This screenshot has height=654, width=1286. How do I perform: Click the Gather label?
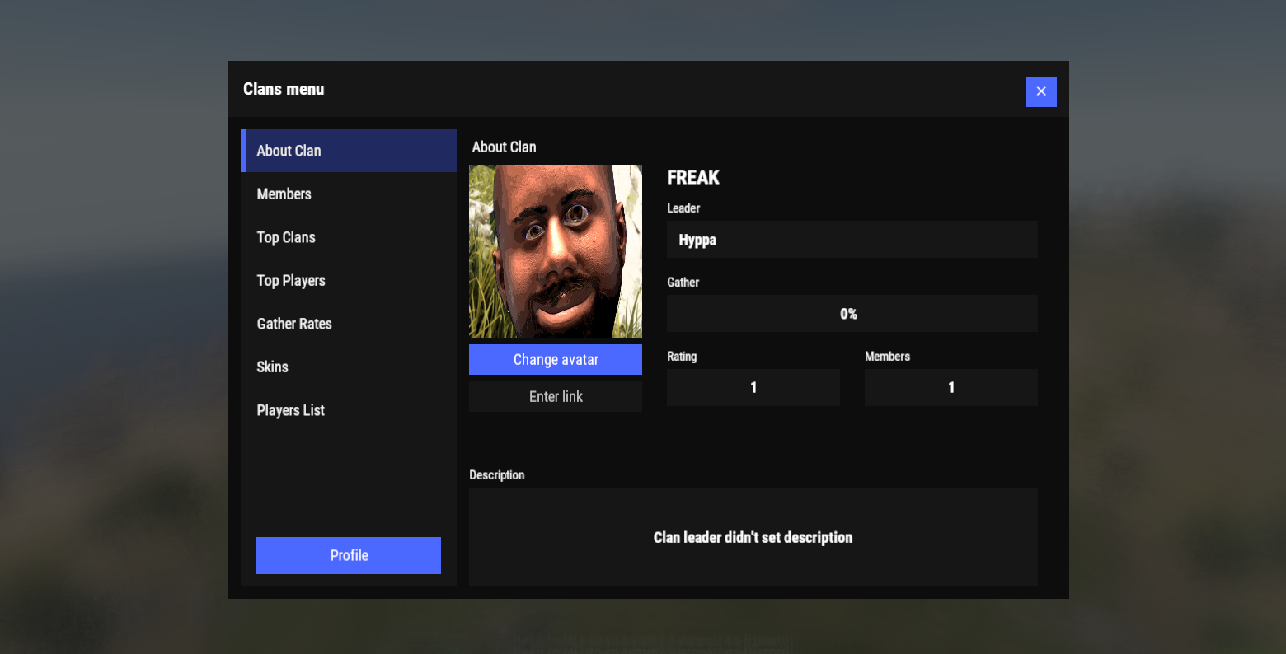(683, 283)
